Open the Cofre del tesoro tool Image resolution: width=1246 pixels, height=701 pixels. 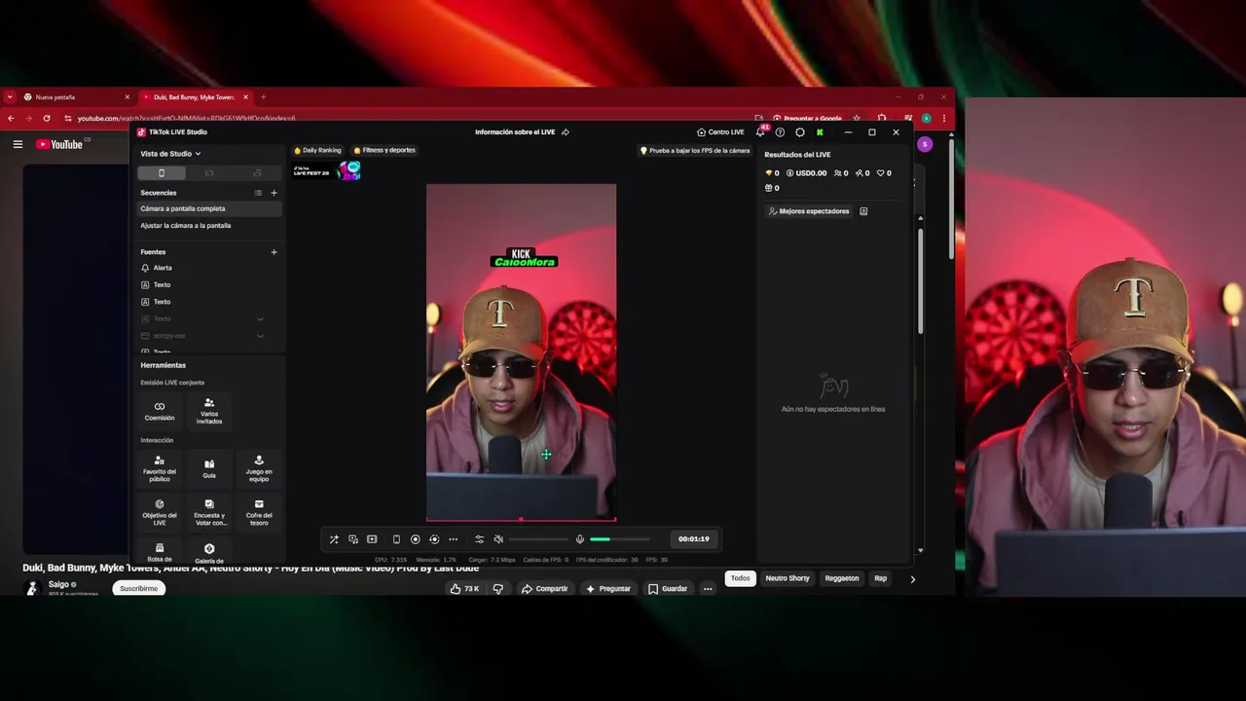pos(259,512)
